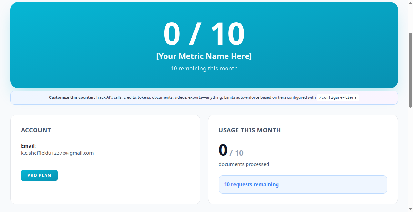
Task: Select the k.c.sheffield012376@gmail.com email address
Action: (57, 153)
